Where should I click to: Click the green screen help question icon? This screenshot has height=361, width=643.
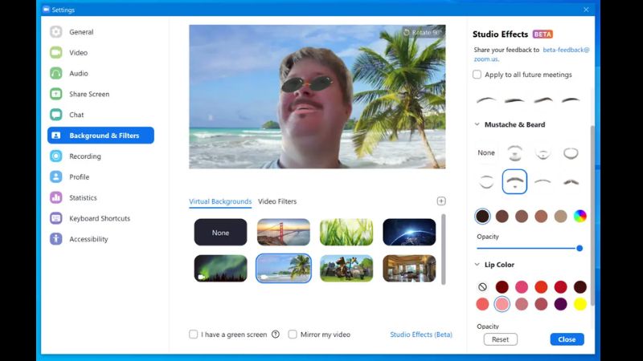pos(276,335)
